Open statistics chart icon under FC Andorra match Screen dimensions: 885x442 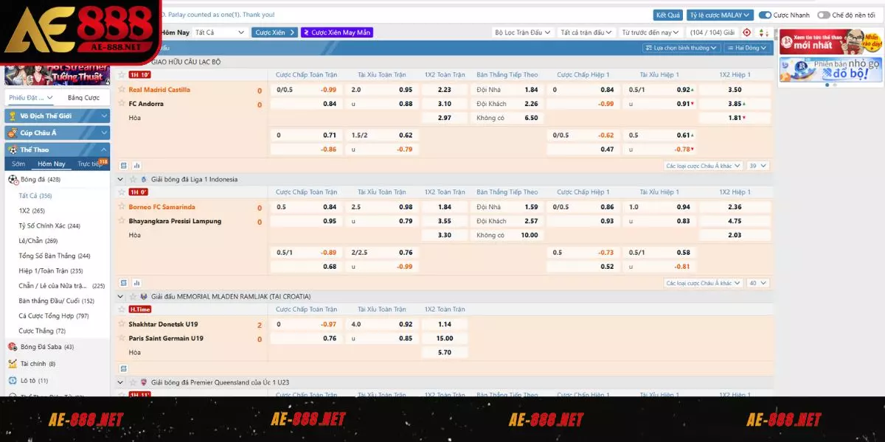[x=136, y=166]
